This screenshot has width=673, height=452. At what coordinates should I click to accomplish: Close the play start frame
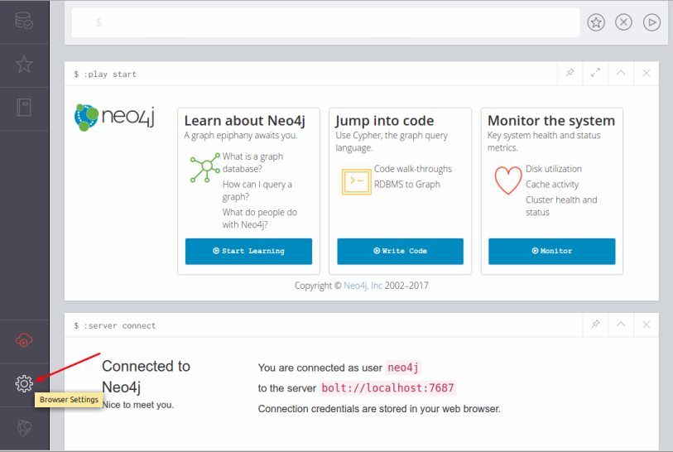pos(647,74)
